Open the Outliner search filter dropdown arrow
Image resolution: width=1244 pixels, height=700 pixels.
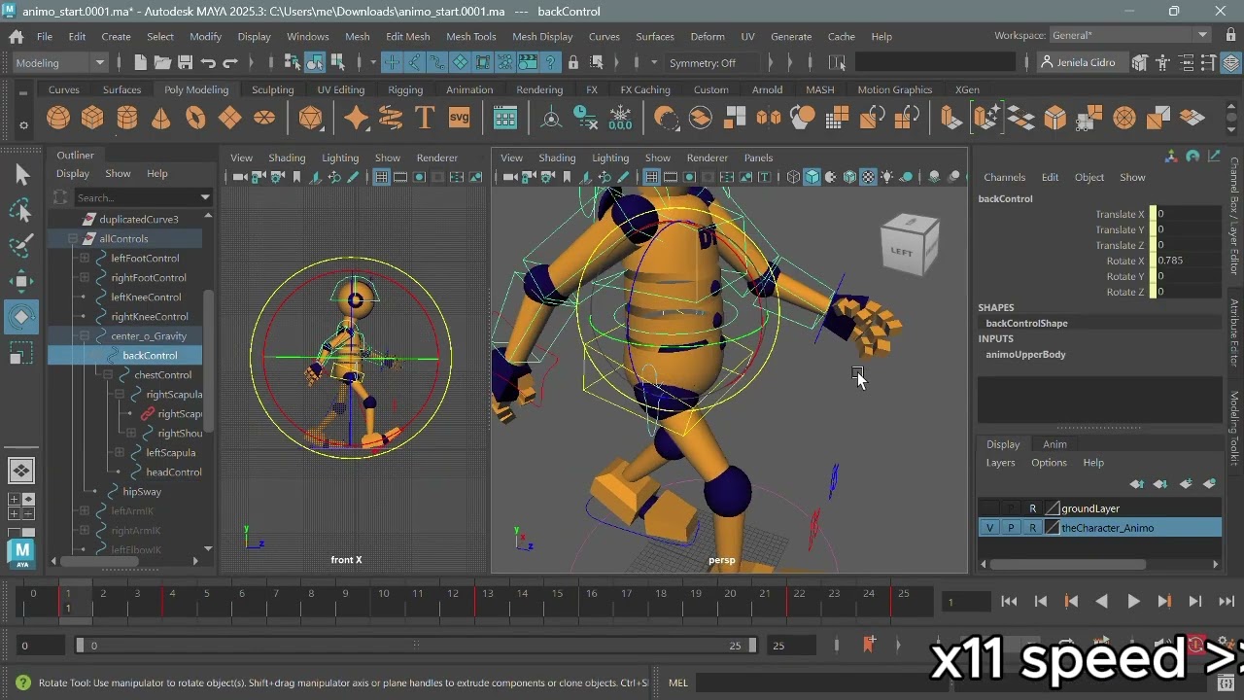pyautogui.click(x=205, y=197)
